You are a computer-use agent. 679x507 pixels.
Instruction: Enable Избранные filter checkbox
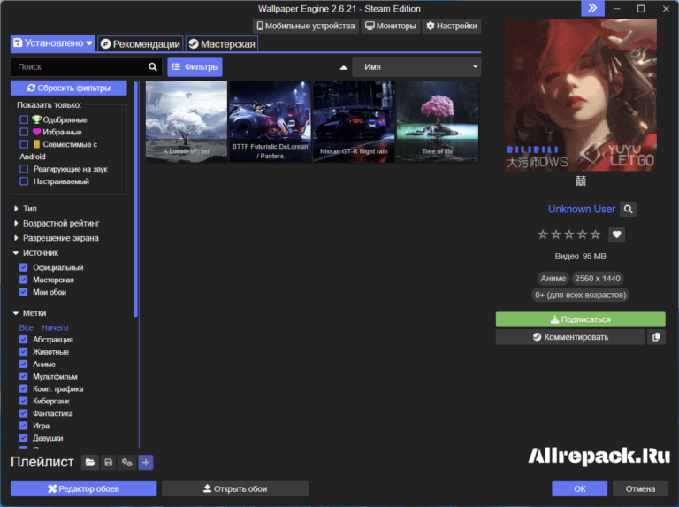click(24, 132)
